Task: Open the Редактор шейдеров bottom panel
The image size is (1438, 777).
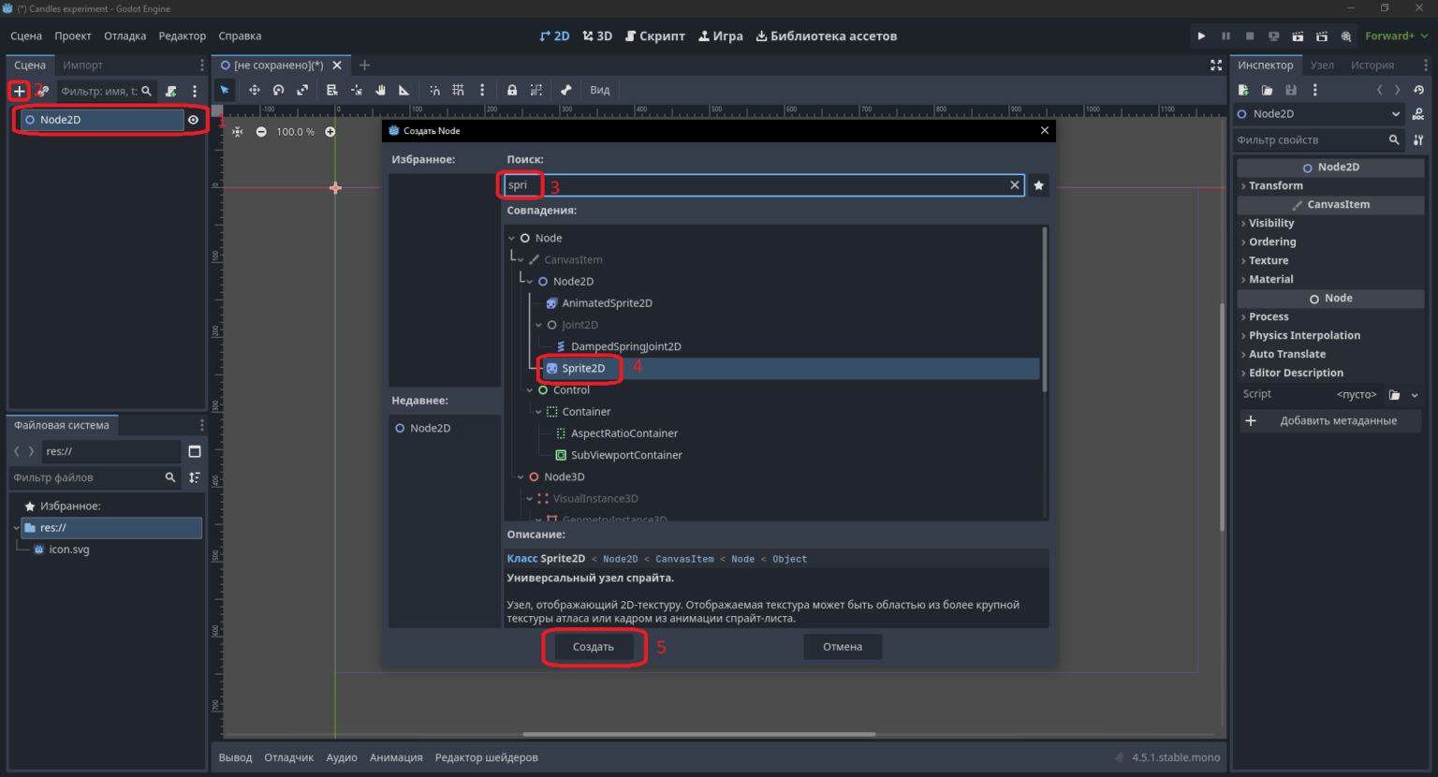Action: click(487, 757)
